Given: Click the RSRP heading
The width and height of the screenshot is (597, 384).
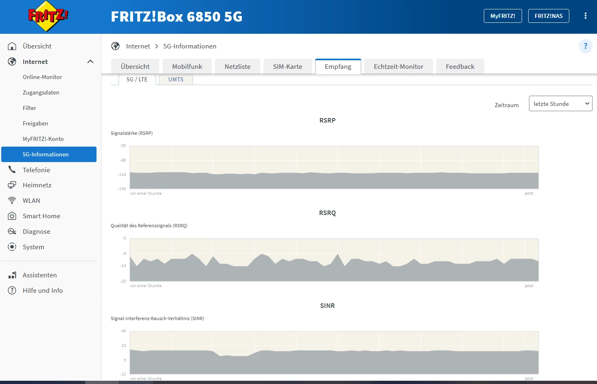Looking at the screenshot, I should click(x=327, y=120).
